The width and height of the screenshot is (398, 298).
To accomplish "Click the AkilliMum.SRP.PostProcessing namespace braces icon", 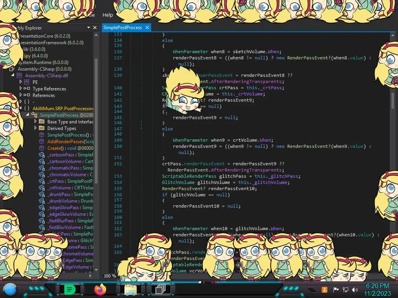I will [27, 109].
